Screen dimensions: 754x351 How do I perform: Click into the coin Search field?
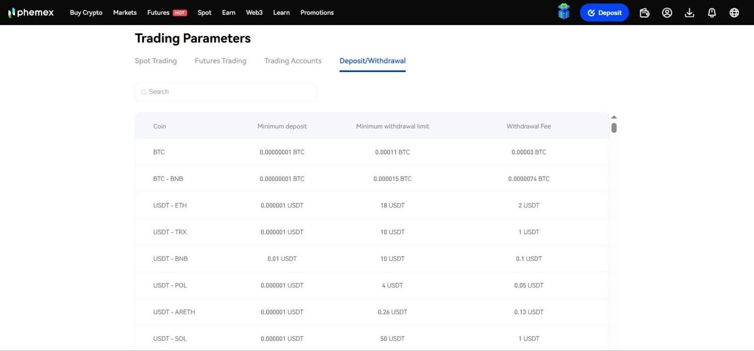pos(226,92)
